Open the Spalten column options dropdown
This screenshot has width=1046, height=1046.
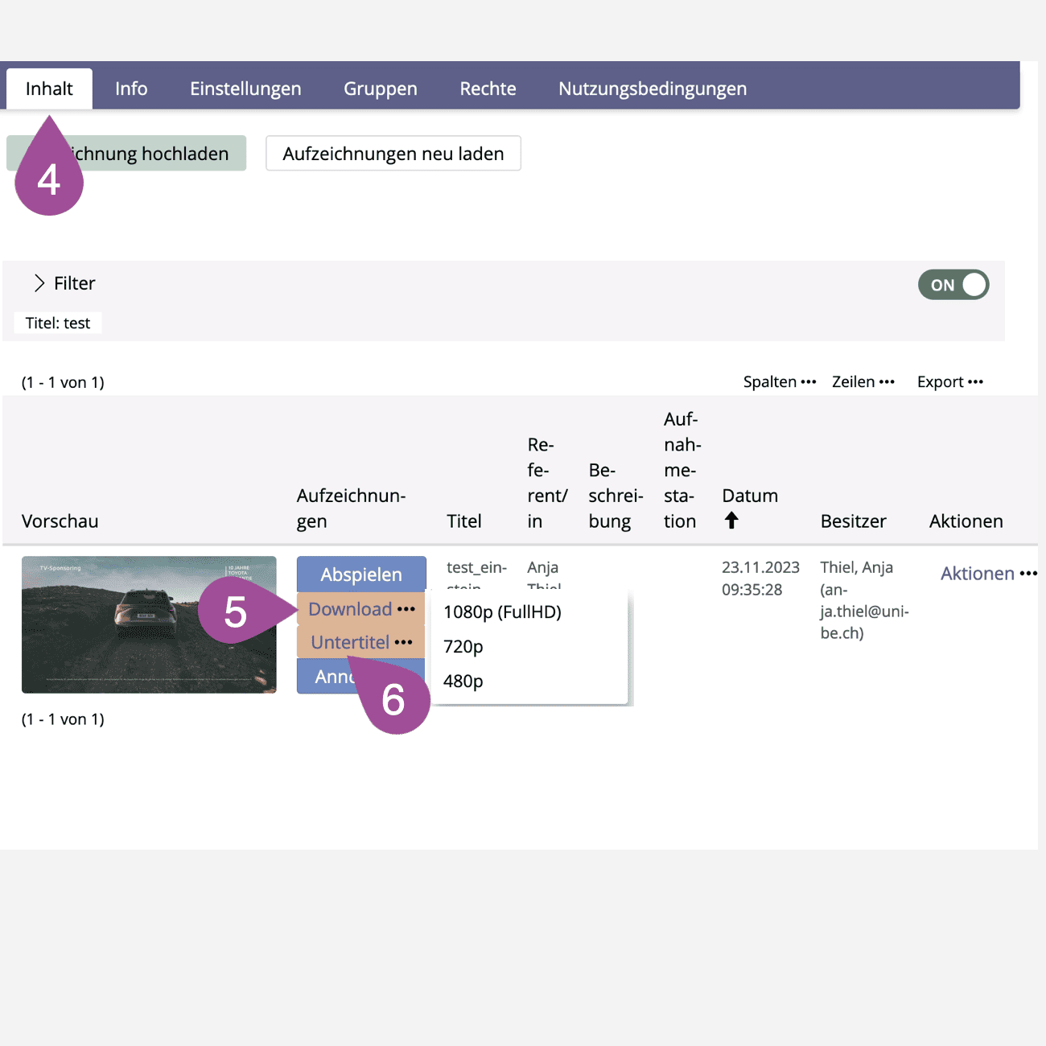pos(779,382)
